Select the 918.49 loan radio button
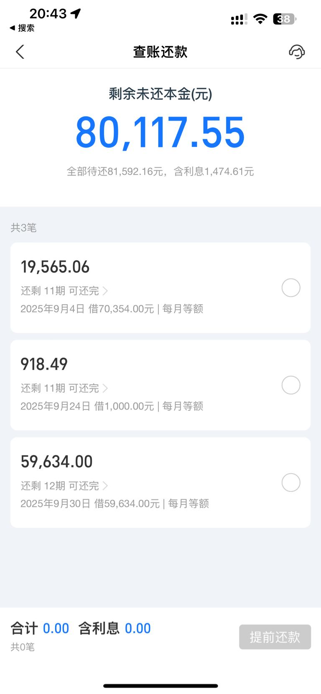This screenshot has width=321, height=694. 291,385
